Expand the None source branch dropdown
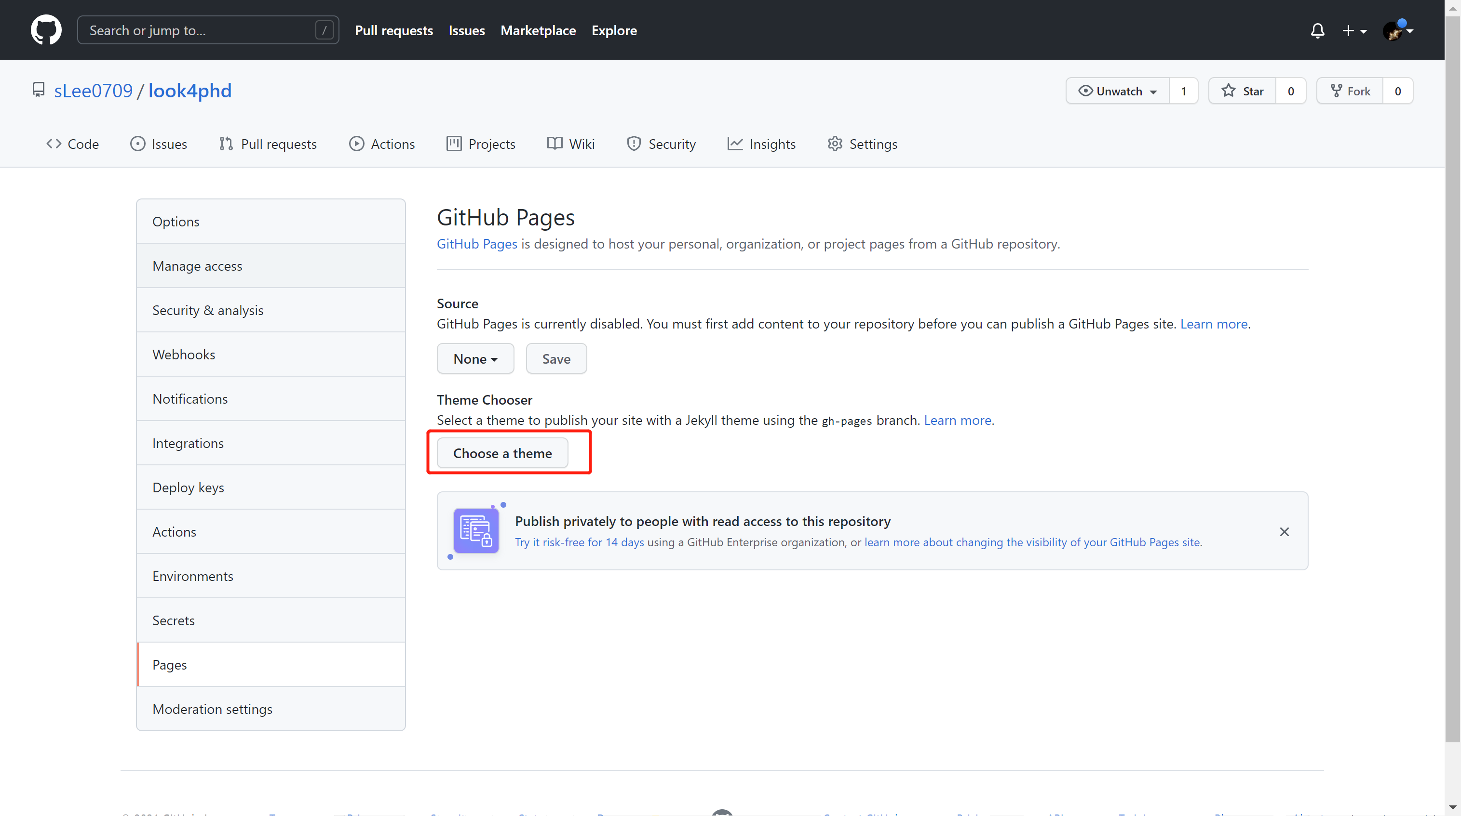Image resolution: width=1461 pixels, height=816 pixels. point(475,359)
